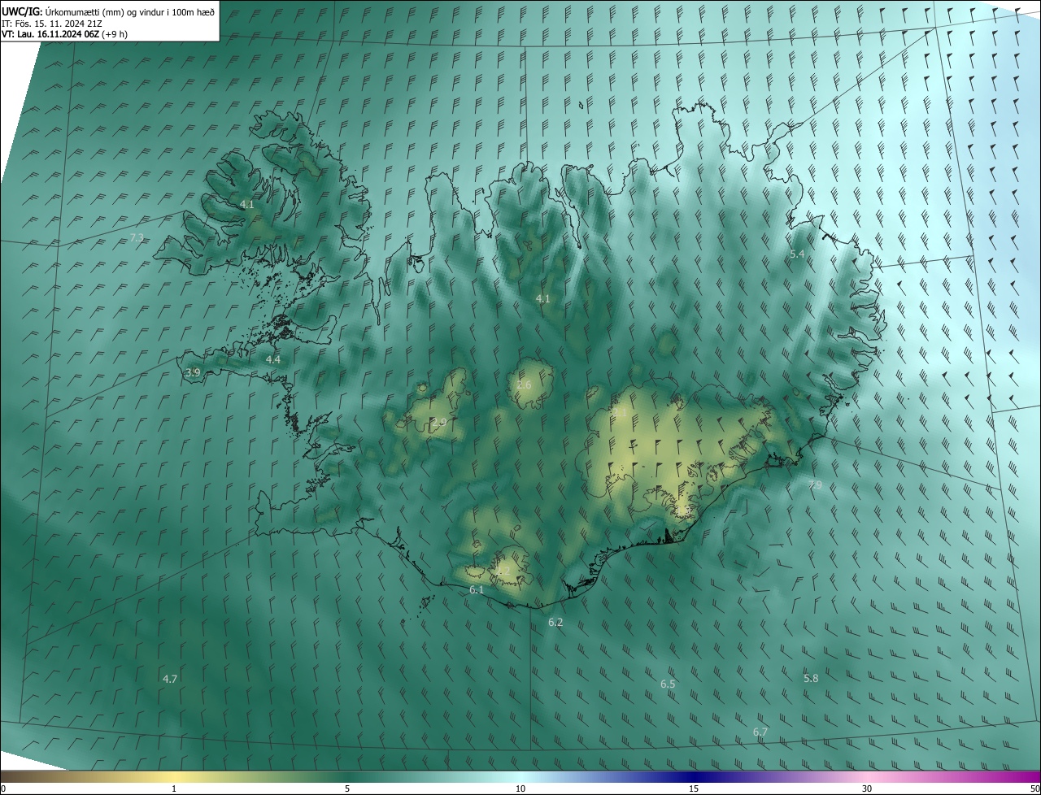Pick the pale cyan colour band above tick 10
1041x795 pixels.
(x=520, y=776)
